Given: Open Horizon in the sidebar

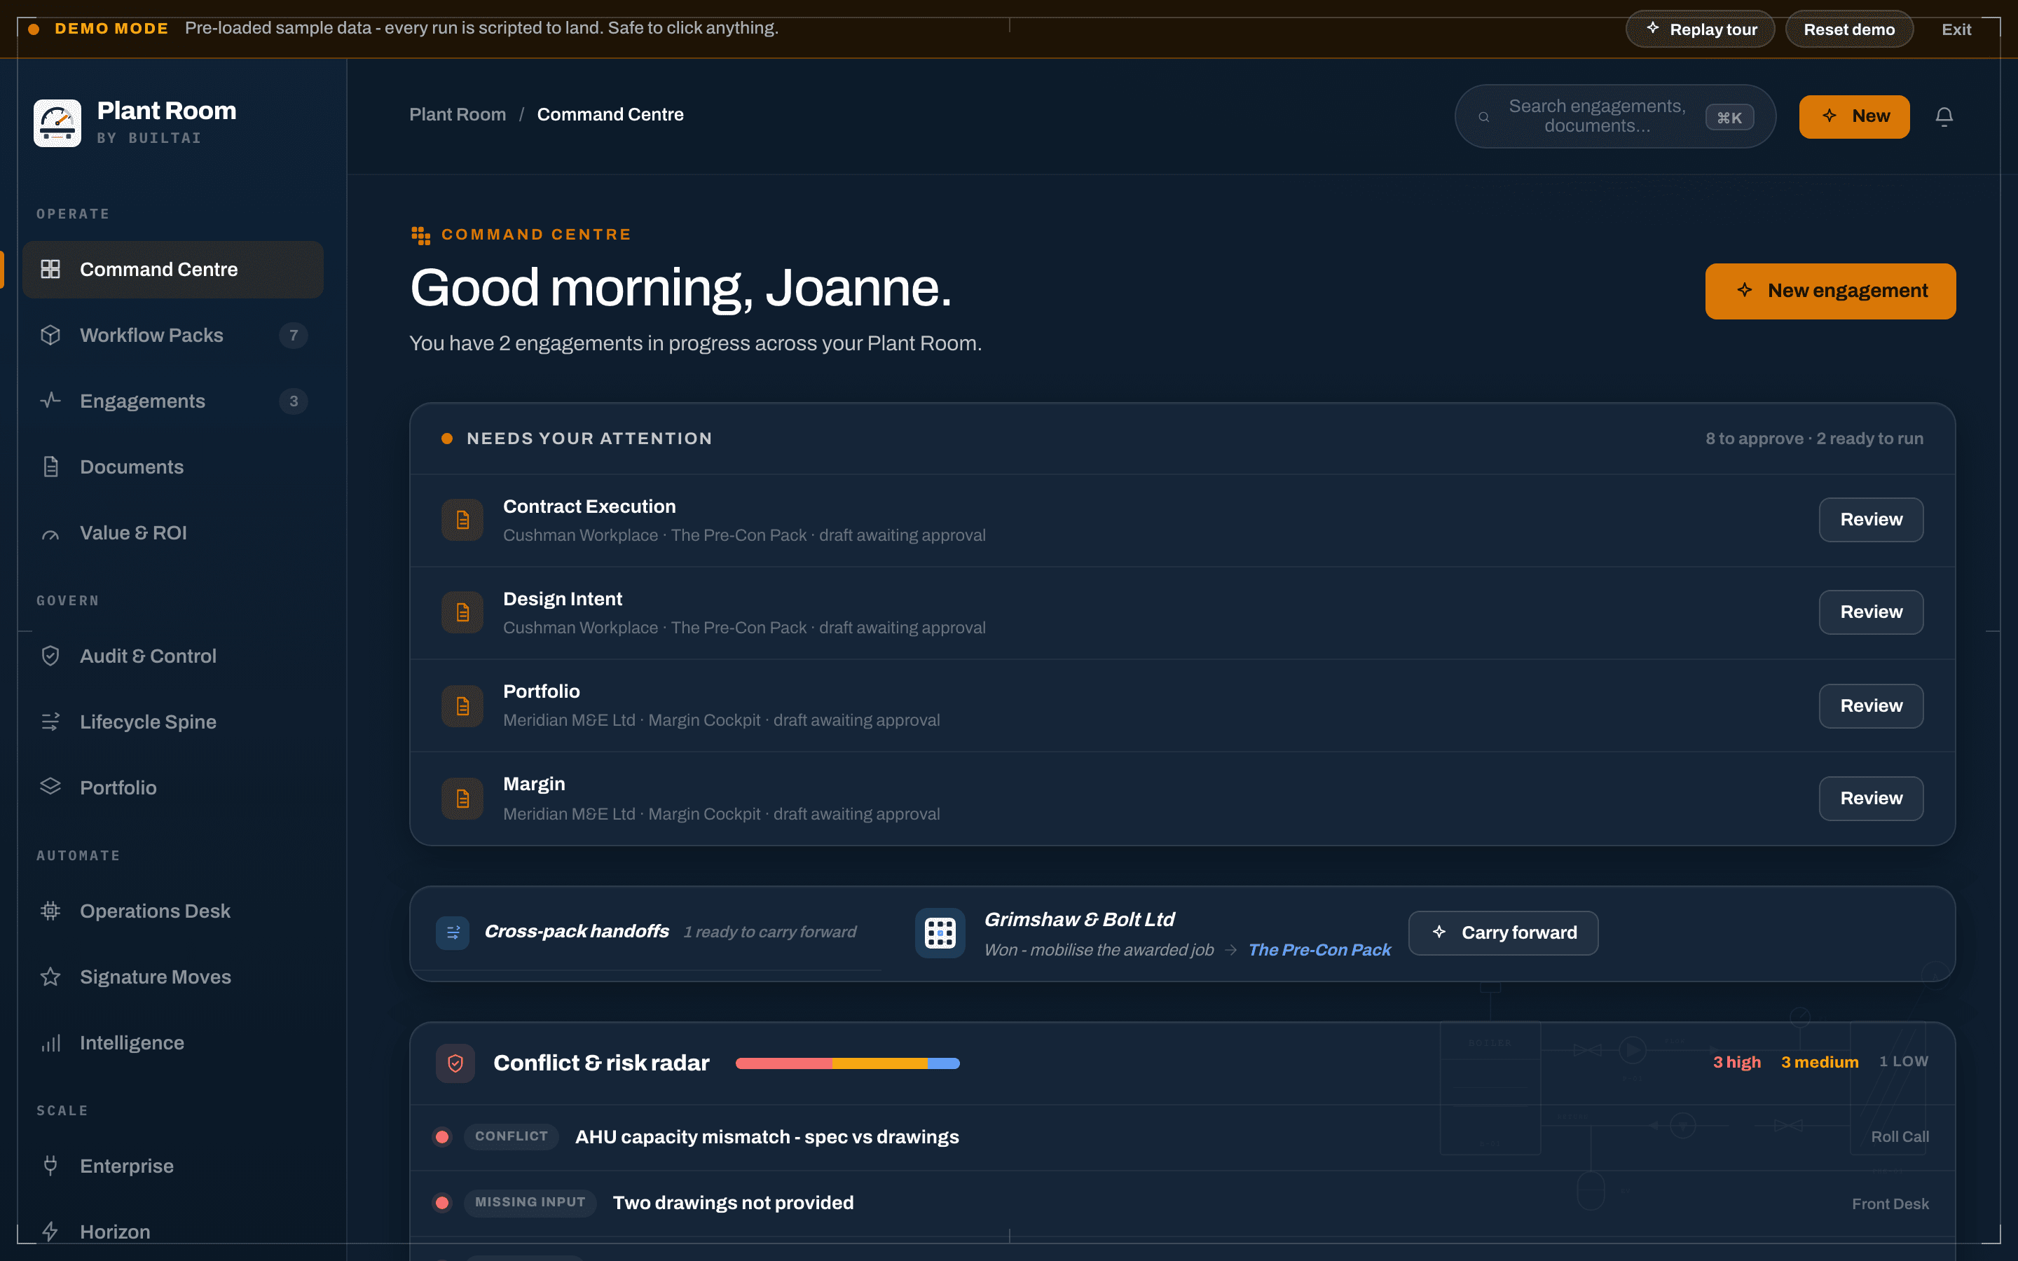Looking at the screenshot, I should pyautogui.click(x=172, y=1232).
